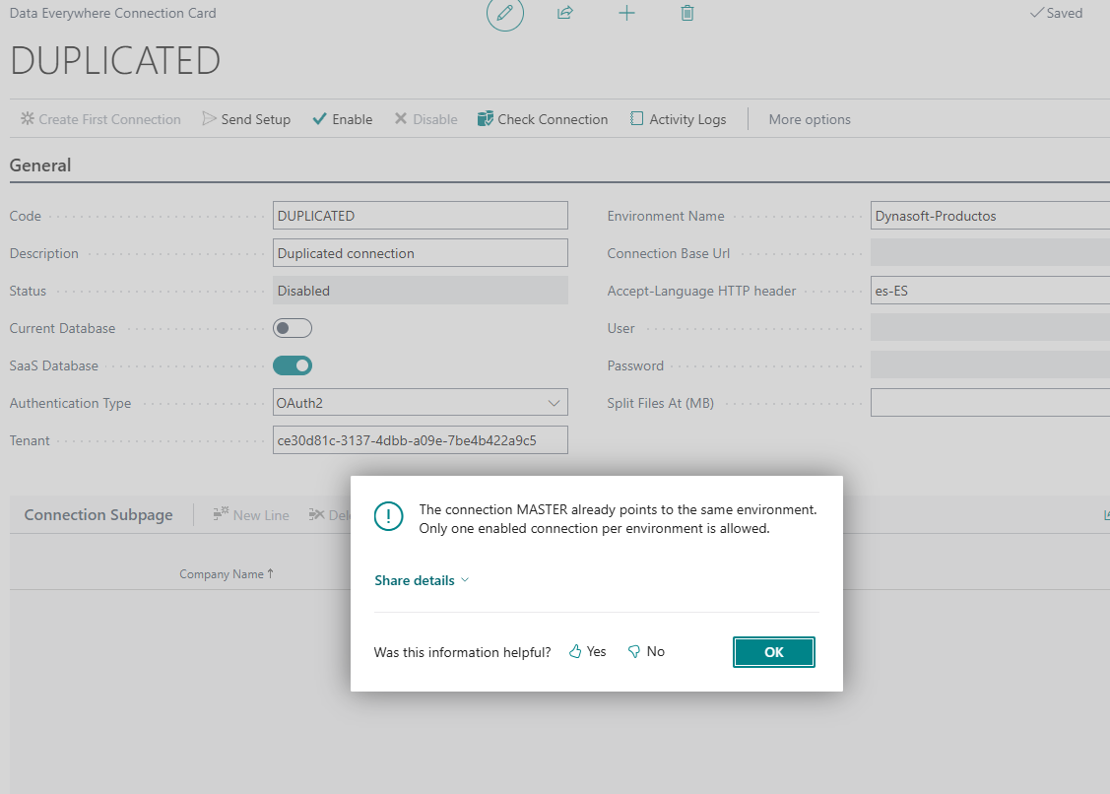Sort by Company Name column header
This screenshot has height=794, width=1110.
[x=227, y=573]
